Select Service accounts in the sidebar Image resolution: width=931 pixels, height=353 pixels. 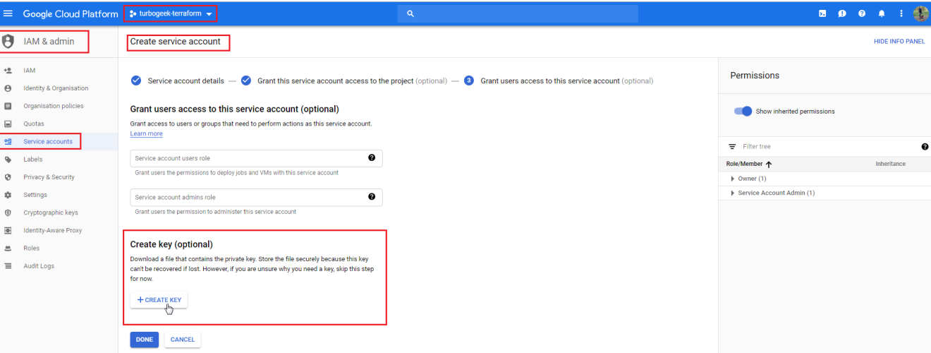point(47,141)
